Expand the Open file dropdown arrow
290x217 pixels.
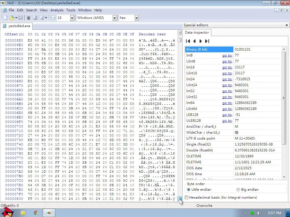16,18
